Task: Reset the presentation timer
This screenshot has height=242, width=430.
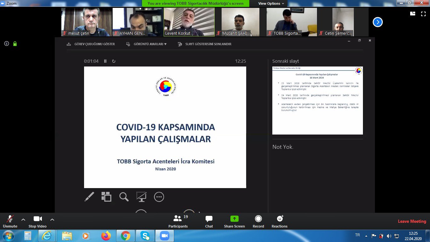Action: (114, 61)
